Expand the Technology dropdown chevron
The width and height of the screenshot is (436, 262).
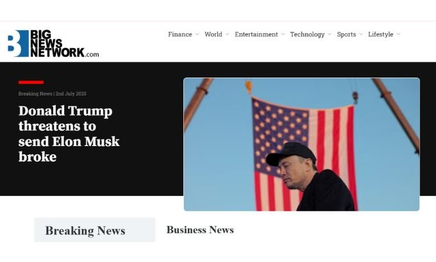tap(330, 35)
